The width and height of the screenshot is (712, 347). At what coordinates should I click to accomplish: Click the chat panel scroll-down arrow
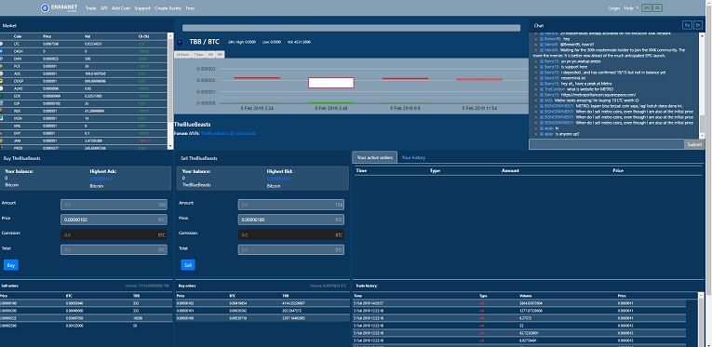[702, 136]
